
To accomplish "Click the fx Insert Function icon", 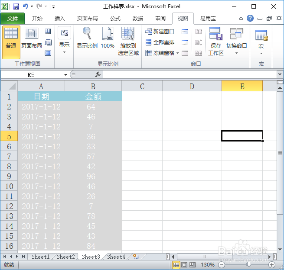I will [x=98, y=74].
